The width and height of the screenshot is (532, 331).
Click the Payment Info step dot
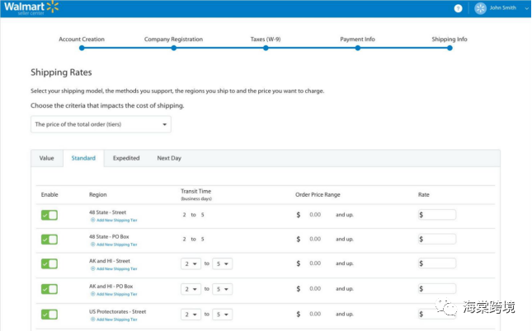[358, 48]
